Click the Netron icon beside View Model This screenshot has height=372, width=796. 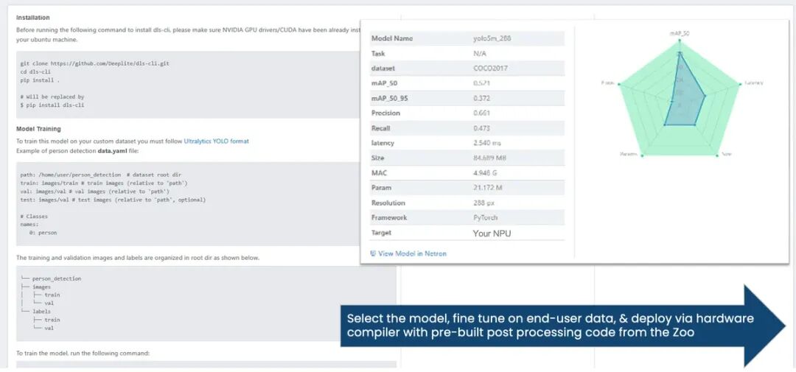pyautogui.click(x=373, y=253)
